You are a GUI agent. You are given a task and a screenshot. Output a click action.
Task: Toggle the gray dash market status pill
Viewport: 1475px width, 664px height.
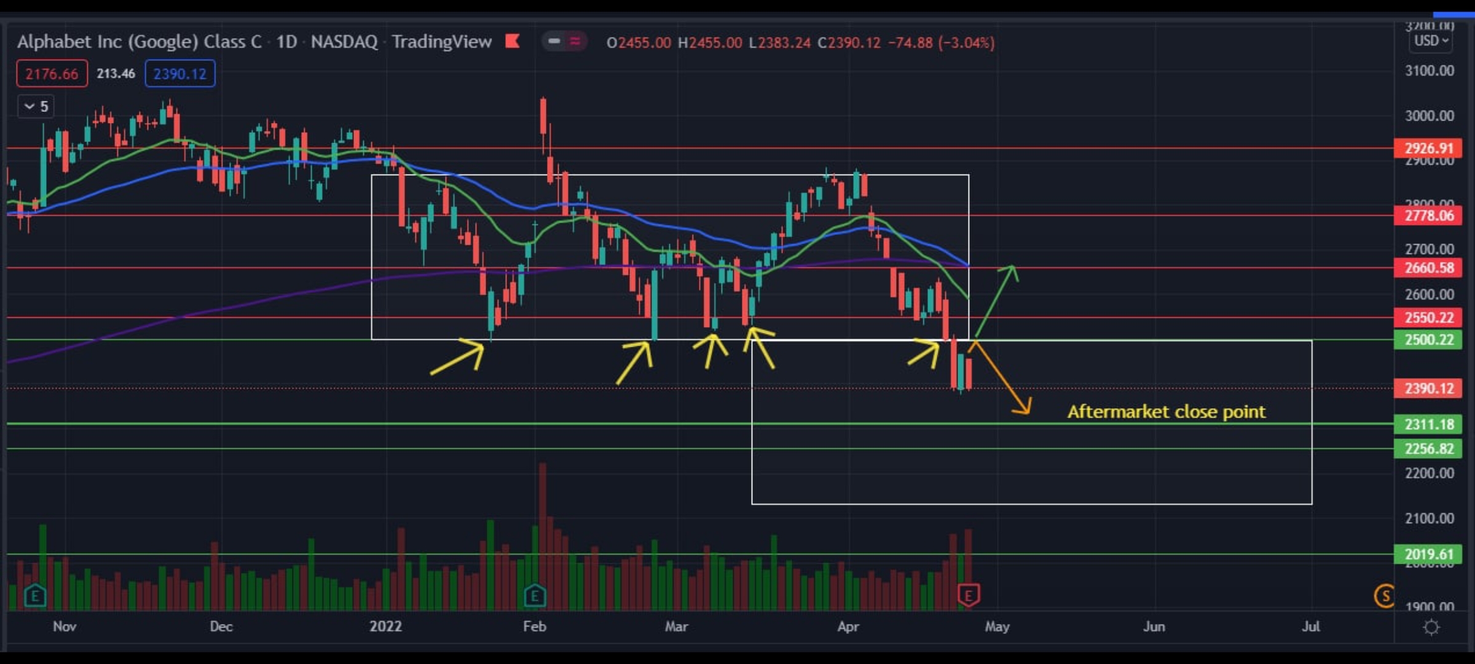(x=554, y=41)
